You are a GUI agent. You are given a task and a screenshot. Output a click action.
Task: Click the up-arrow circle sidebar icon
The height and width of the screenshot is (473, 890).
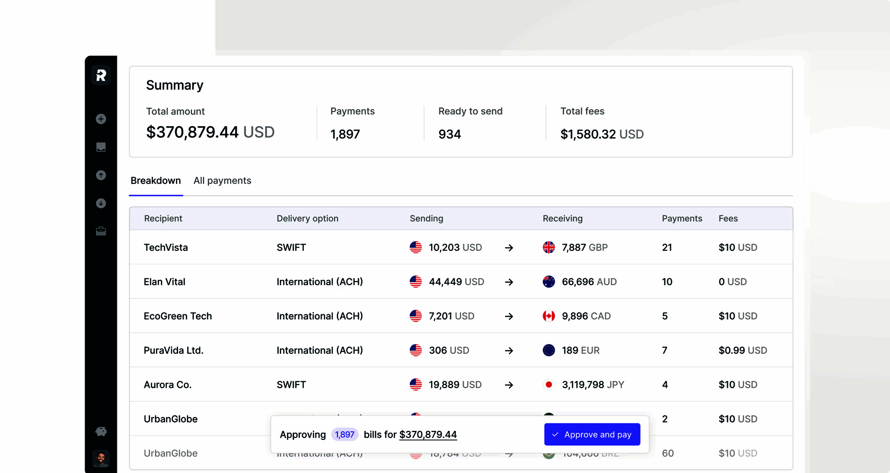(101, 175)
